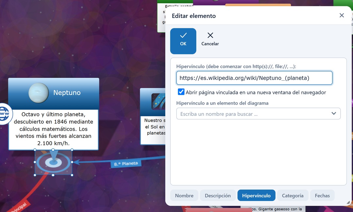Click the hyperlink URL input field
353x212 pixels.
pos(254,78)
